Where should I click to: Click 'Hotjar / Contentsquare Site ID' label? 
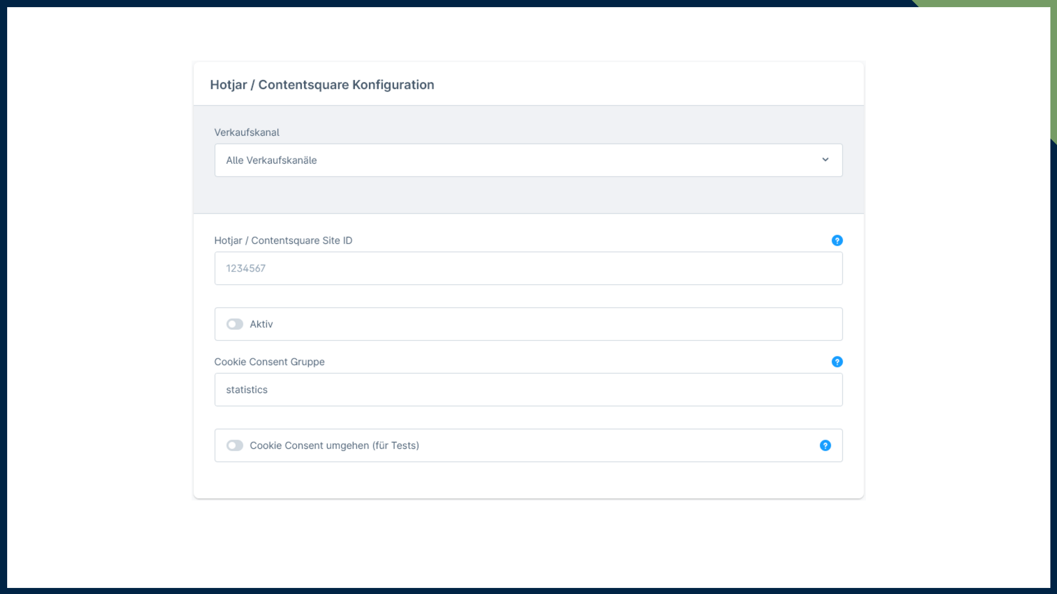283,240
